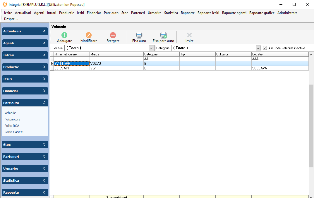
Task: Open the Rapoarte menu
Action: point(188,13)
